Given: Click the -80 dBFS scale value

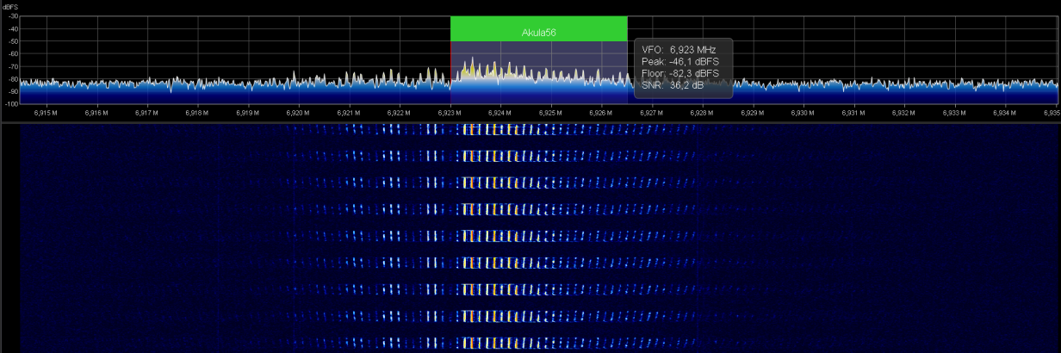Looking at the screenshot, I should [12, 78].
